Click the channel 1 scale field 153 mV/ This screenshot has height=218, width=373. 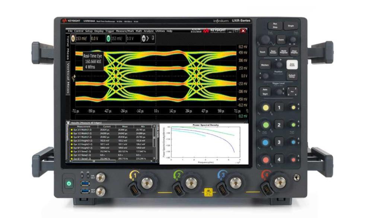point(83,38)
